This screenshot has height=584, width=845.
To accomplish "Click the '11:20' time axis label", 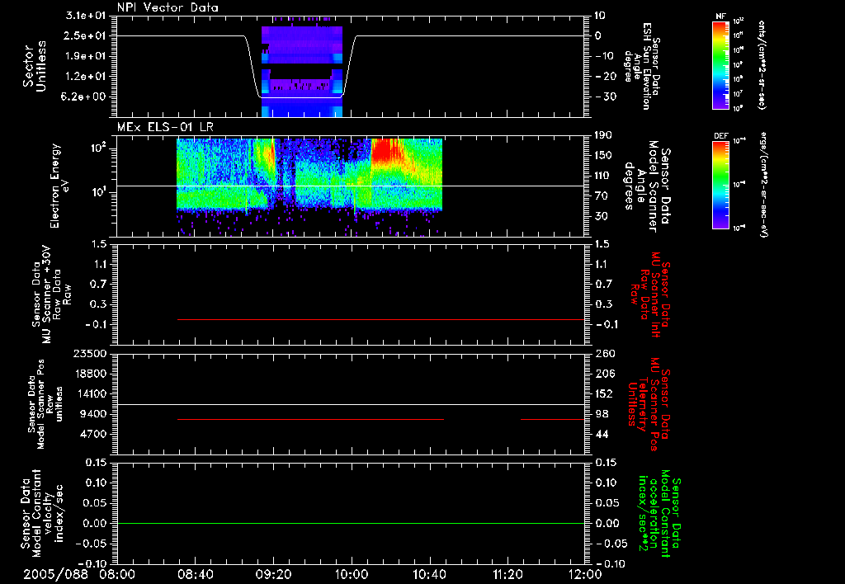I will click(x=507, y=574).
